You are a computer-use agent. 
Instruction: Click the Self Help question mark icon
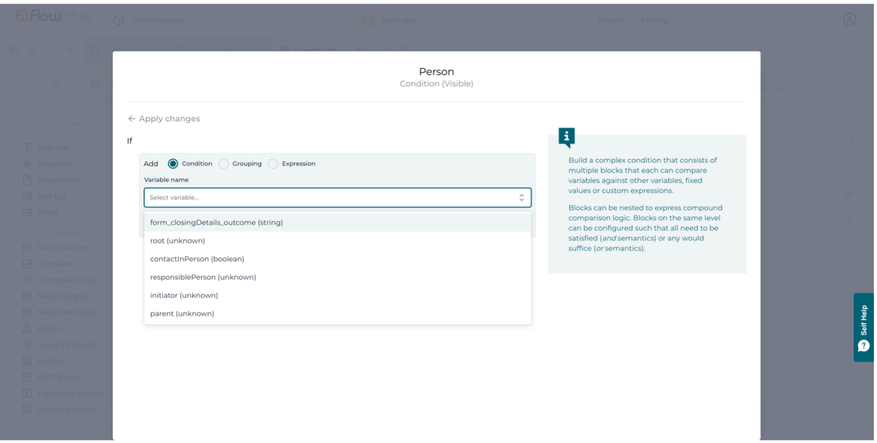(863, 346)
